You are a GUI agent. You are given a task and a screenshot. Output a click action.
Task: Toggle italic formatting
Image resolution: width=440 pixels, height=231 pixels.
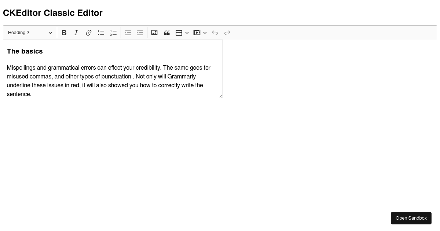tap(76, 33)
